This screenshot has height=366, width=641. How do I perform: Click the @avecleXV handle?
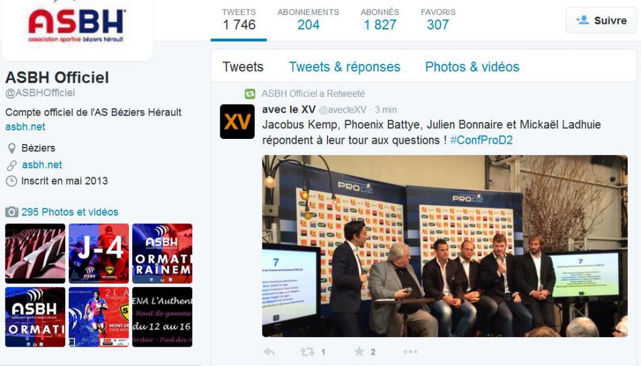342,110
